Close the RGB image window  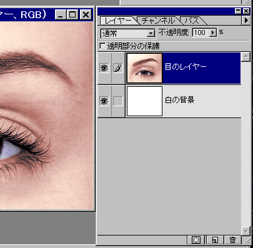pos(86,14)
